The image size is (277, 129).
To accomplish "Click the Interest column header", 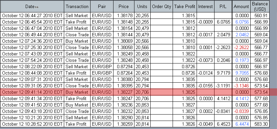I will click(205, 6).
